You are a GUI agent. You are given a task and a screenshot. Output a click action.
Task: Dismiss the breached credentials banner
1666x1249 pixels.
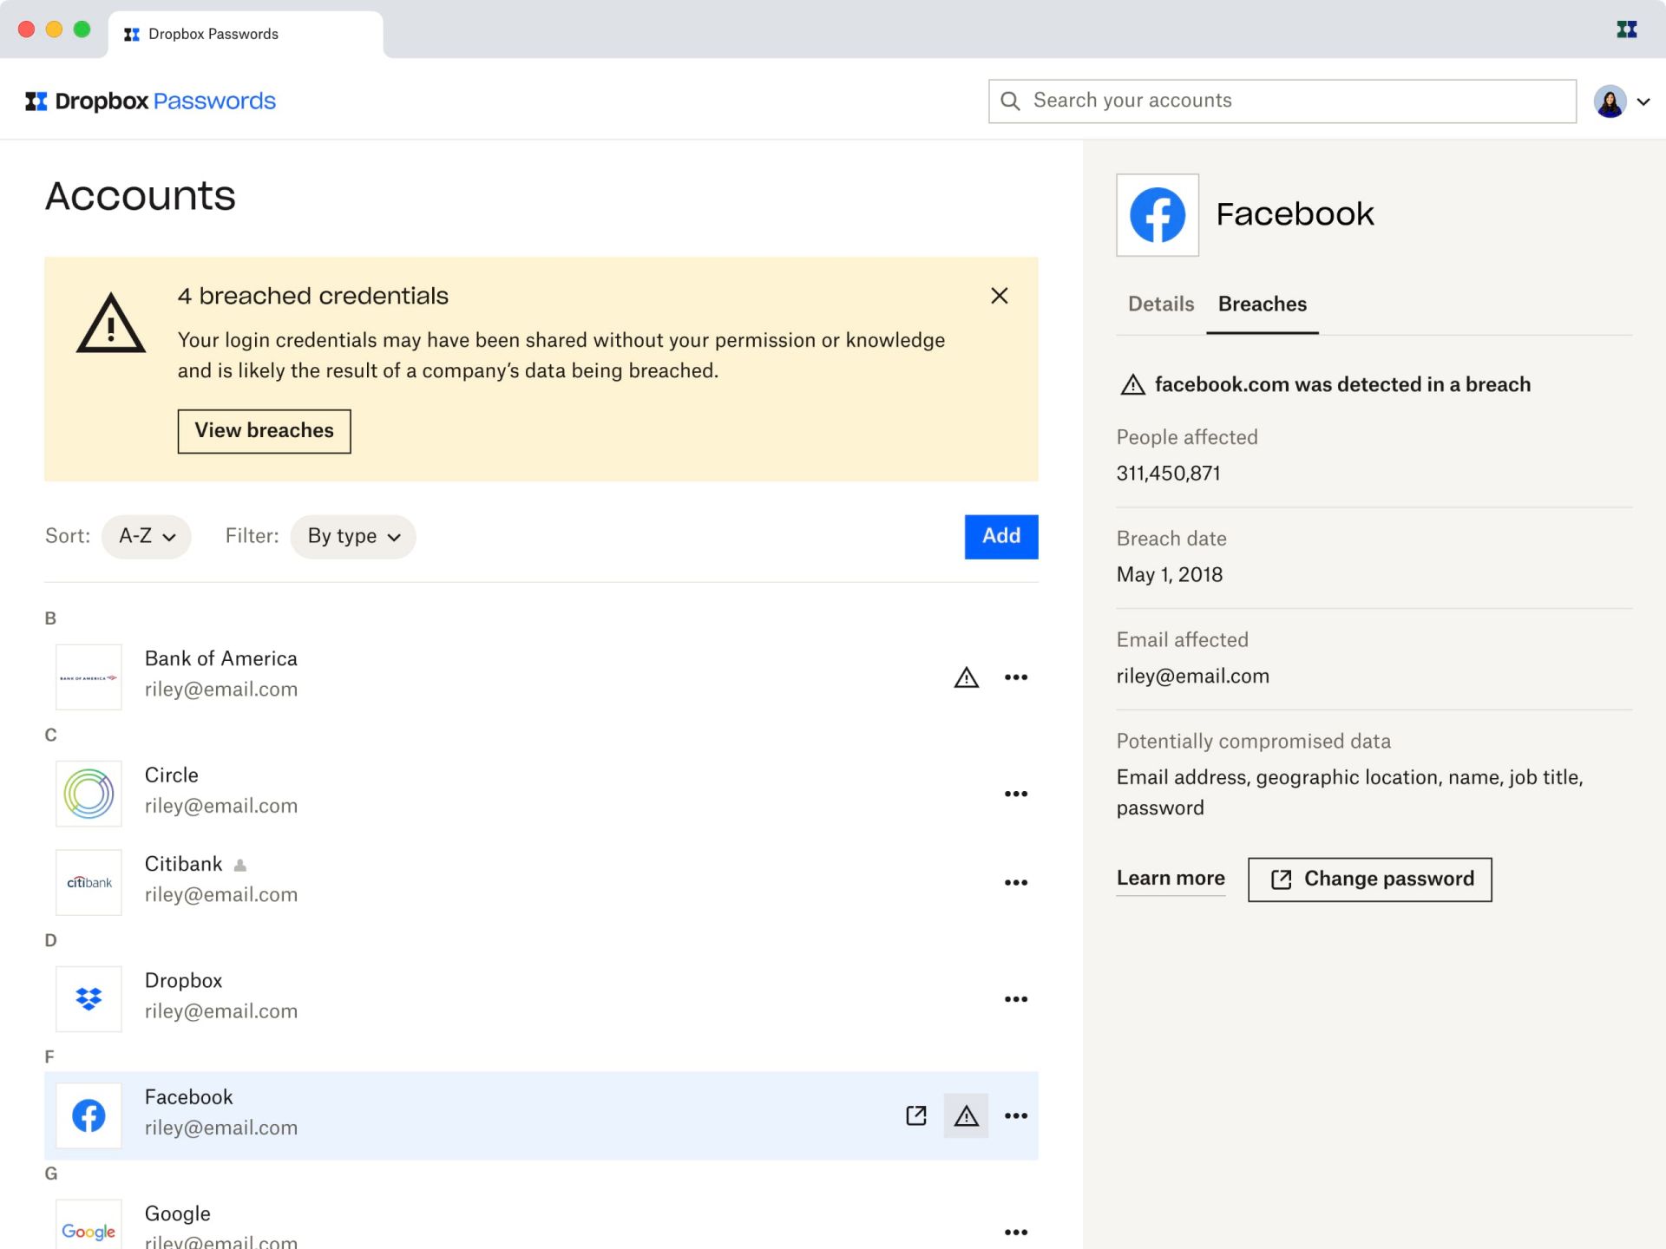click(999, 296)
